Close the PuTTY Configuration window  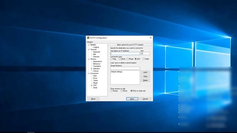pyautogui.click(x=151, y=38)
